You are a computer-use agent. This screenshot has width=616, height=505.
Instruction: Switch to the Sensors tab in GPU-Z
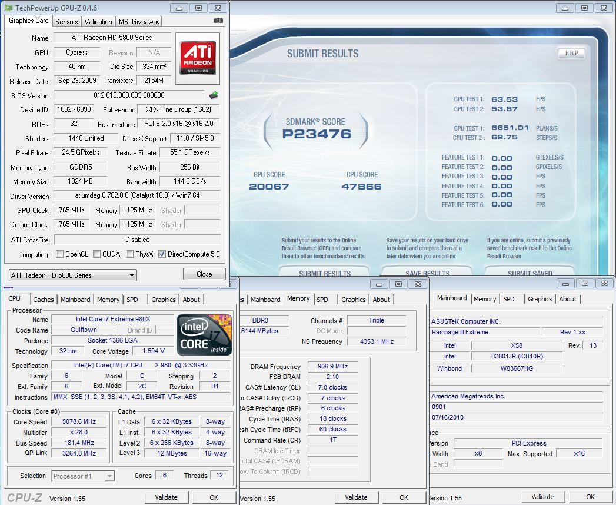(x=66, y=22)
